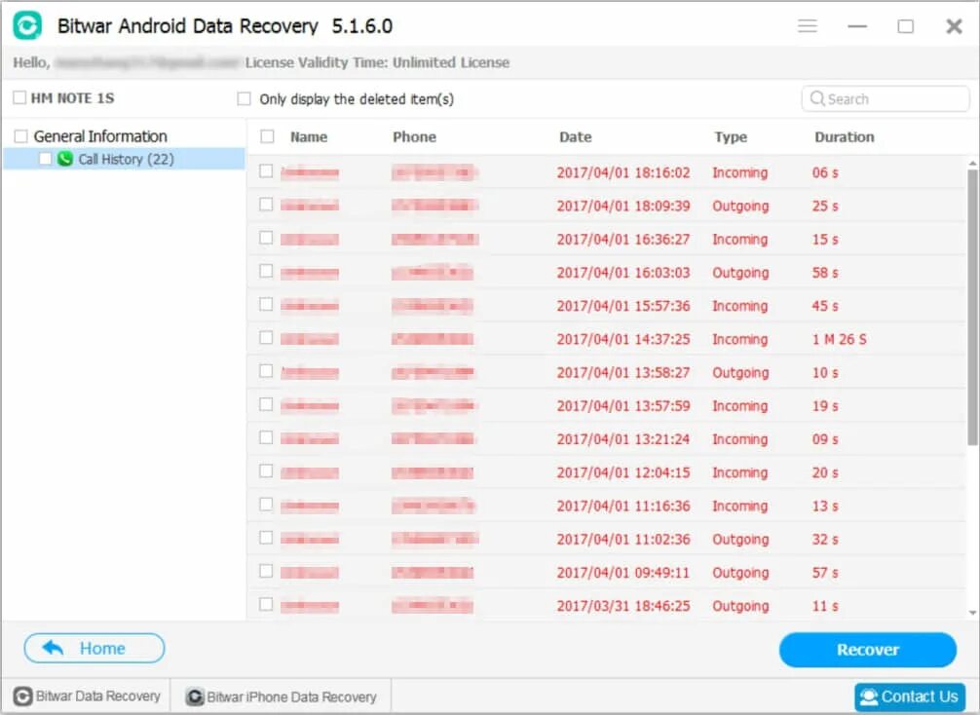Click date 2017/04/01 11:02:36
Viewport: 980px width, 715px height.
[623, 540]
